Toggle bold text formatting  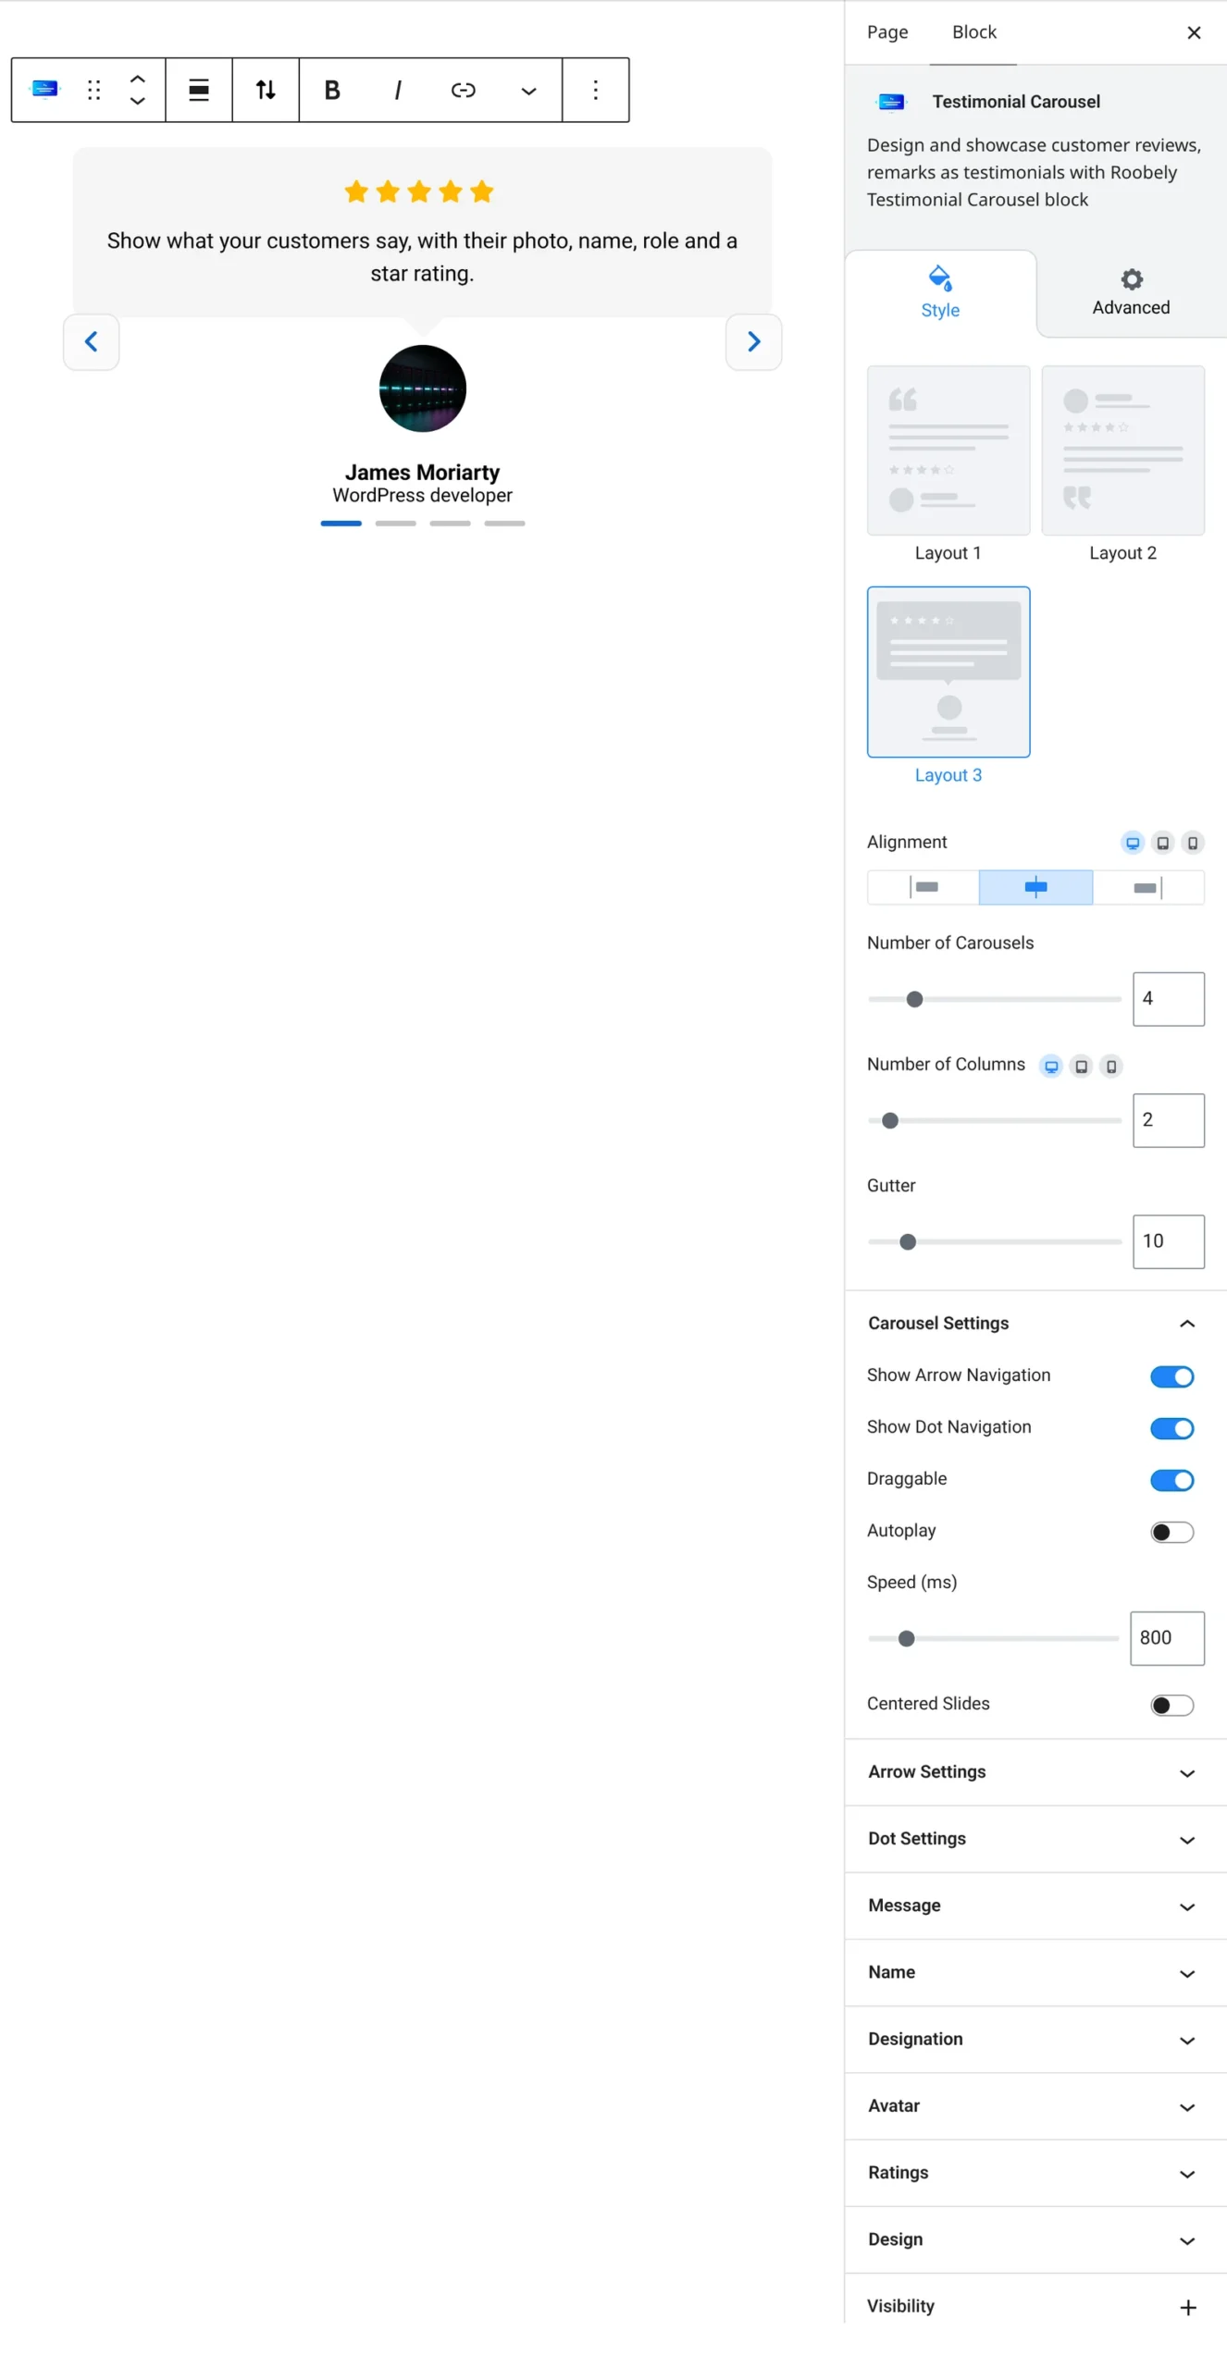332,90
